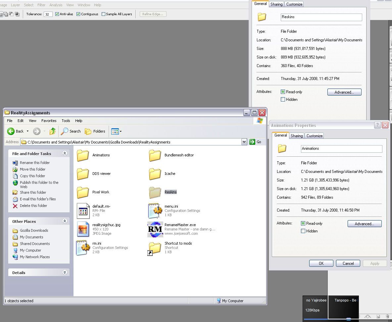Select the realitysigchuc.jpg image file

click(83, 229)
